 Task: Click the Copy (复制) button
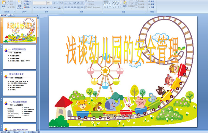(10, 4)
